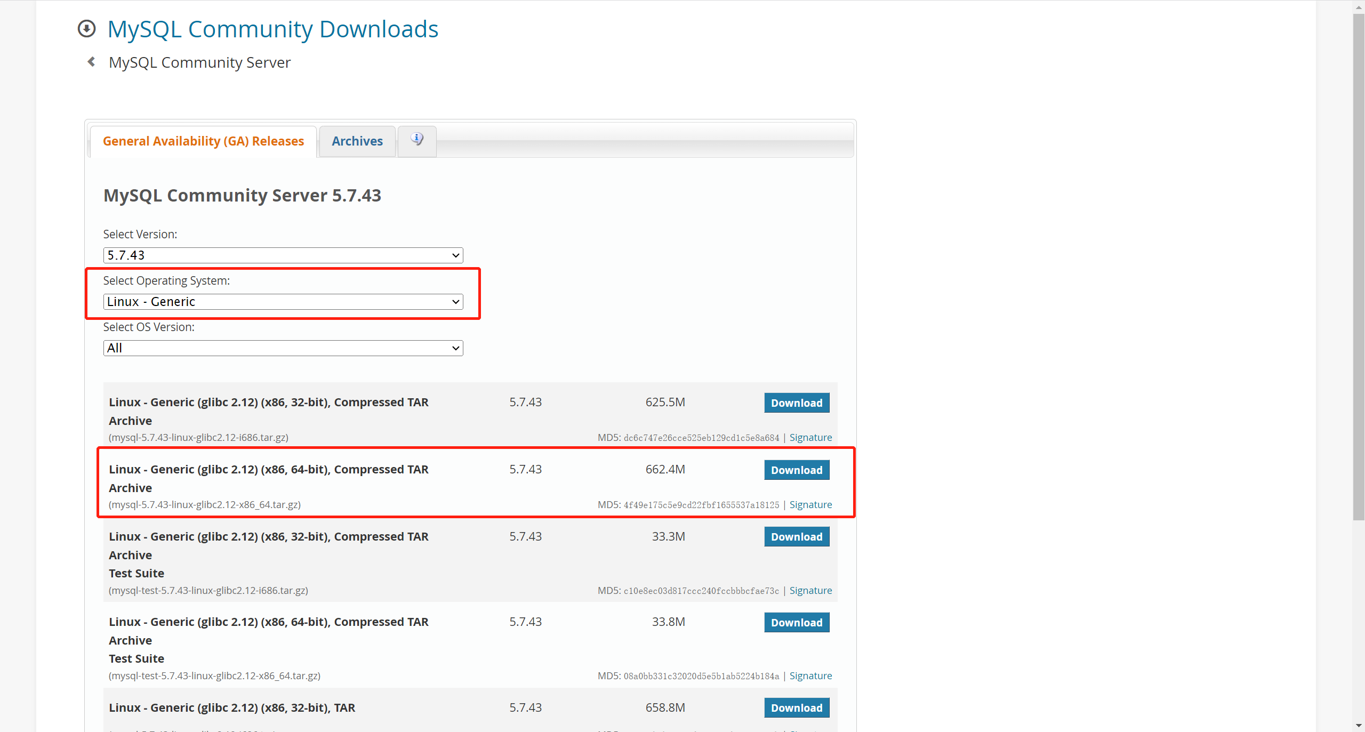Switch to the Archives tab

point(357,141)
